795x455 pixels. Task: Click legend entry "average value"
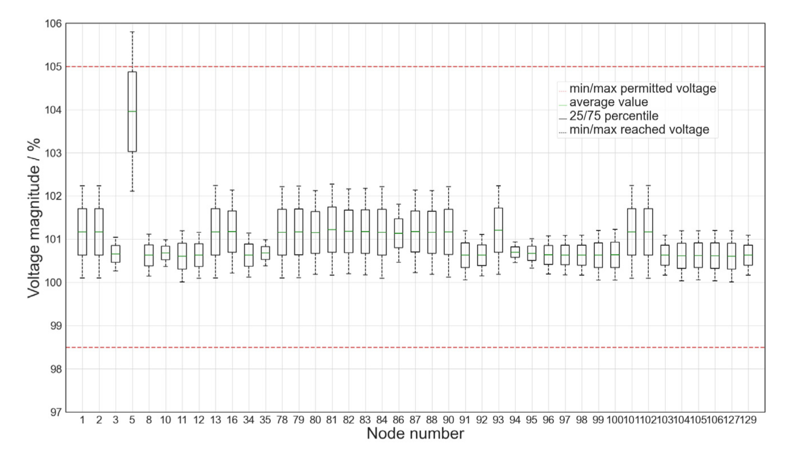coord(609,103)
